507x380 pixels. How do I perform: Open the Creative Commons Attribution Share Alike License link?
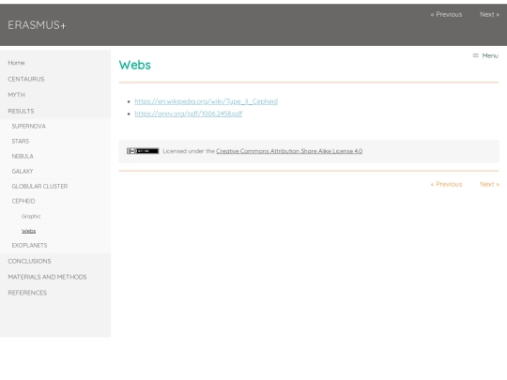[x=289, y=151]
